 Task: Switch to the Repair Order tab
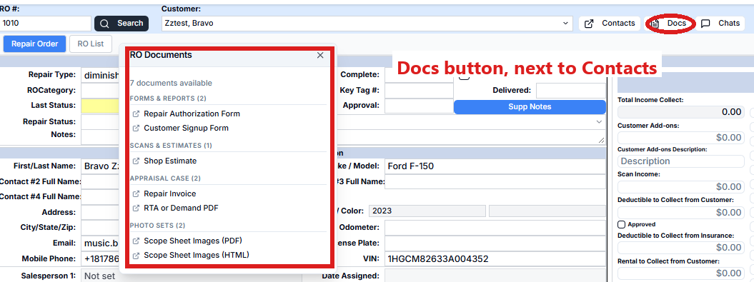click(x=34, y=44)
